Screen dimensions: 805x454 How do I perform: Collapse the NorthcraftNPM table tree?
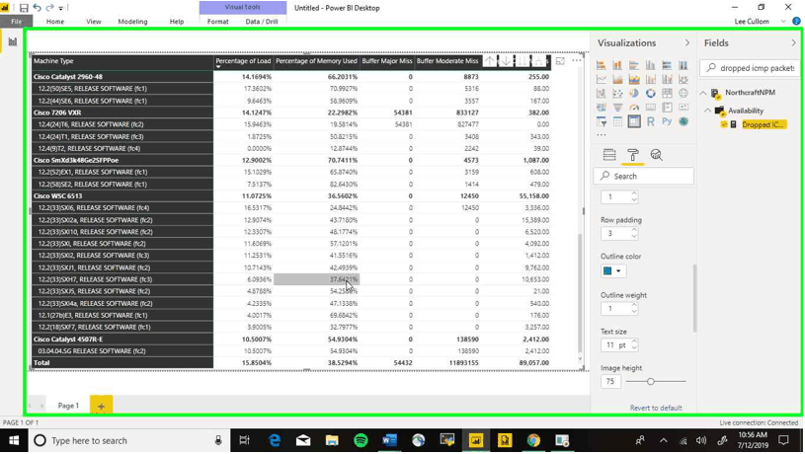[x=703, y=93]
